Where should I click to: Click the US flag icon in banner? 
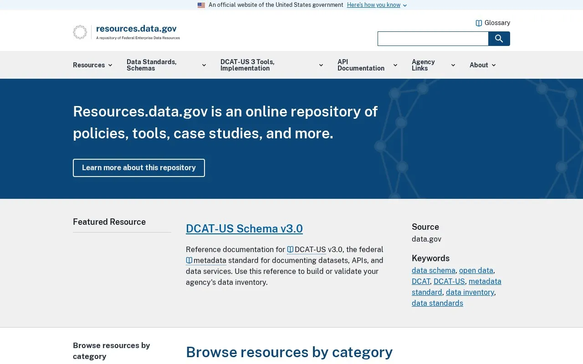[x=201, y=5]
